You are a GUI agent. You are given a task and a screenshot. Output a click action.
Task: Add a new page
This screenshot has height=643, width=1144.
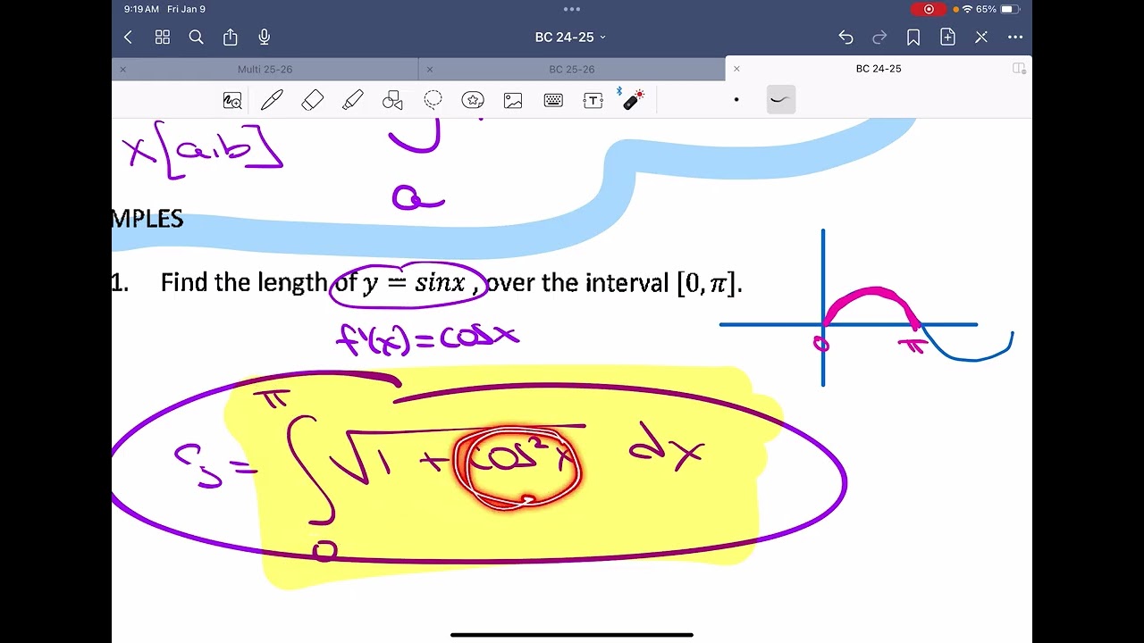tap(947, 37)
